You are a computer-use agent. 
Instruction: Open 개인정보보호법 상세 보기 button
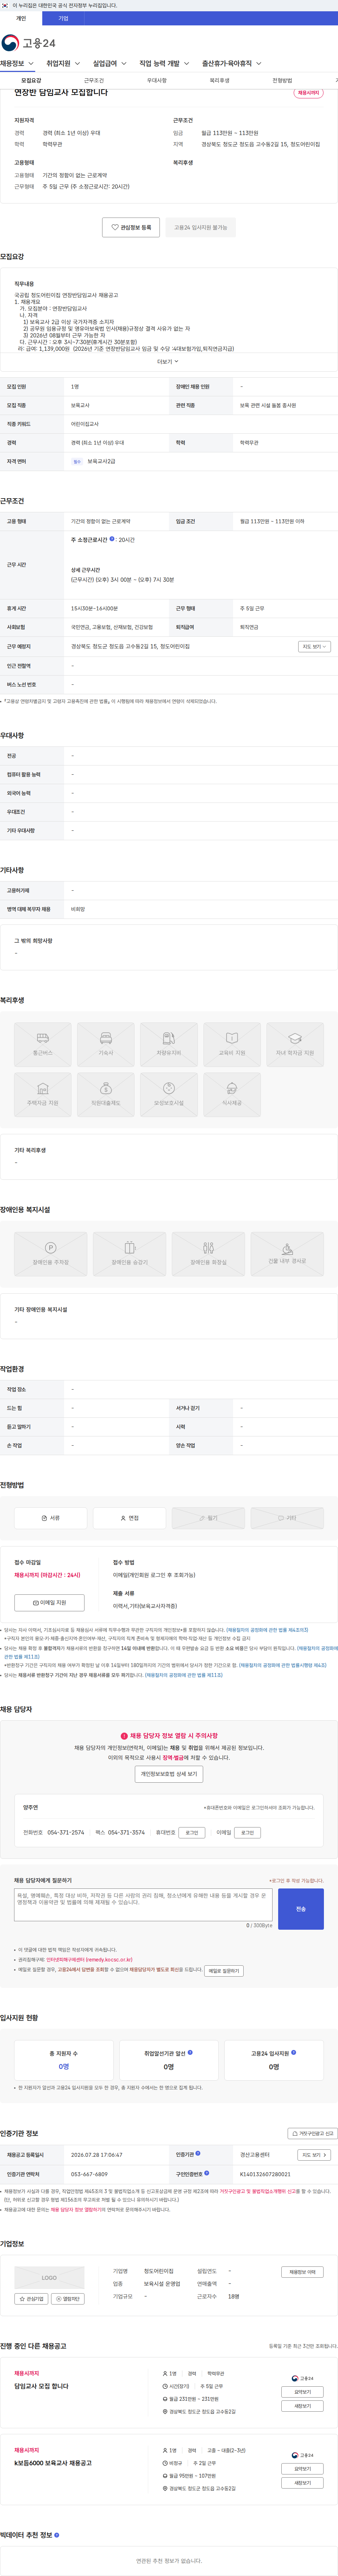[x=169, y=1774]
